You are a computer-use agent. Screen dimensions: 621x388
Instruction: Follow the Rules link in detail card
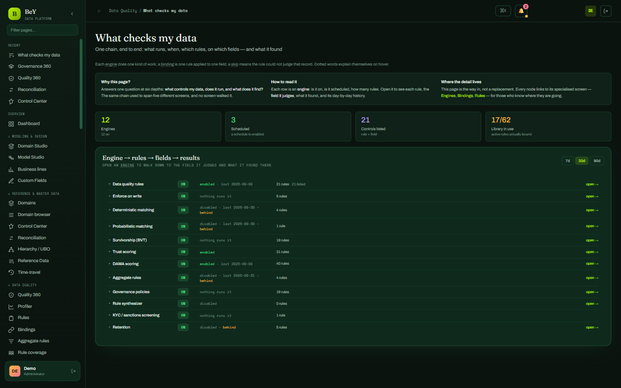480,96
